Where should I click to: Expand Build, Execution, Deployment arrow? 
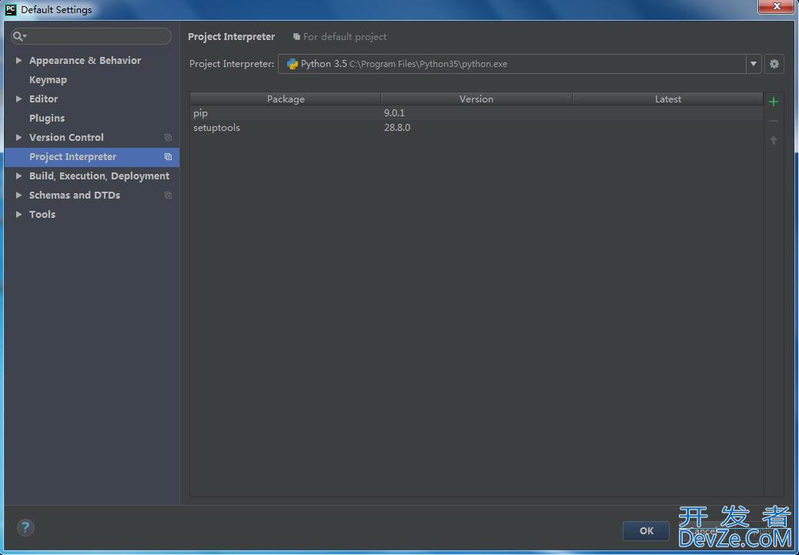point(18,176)
